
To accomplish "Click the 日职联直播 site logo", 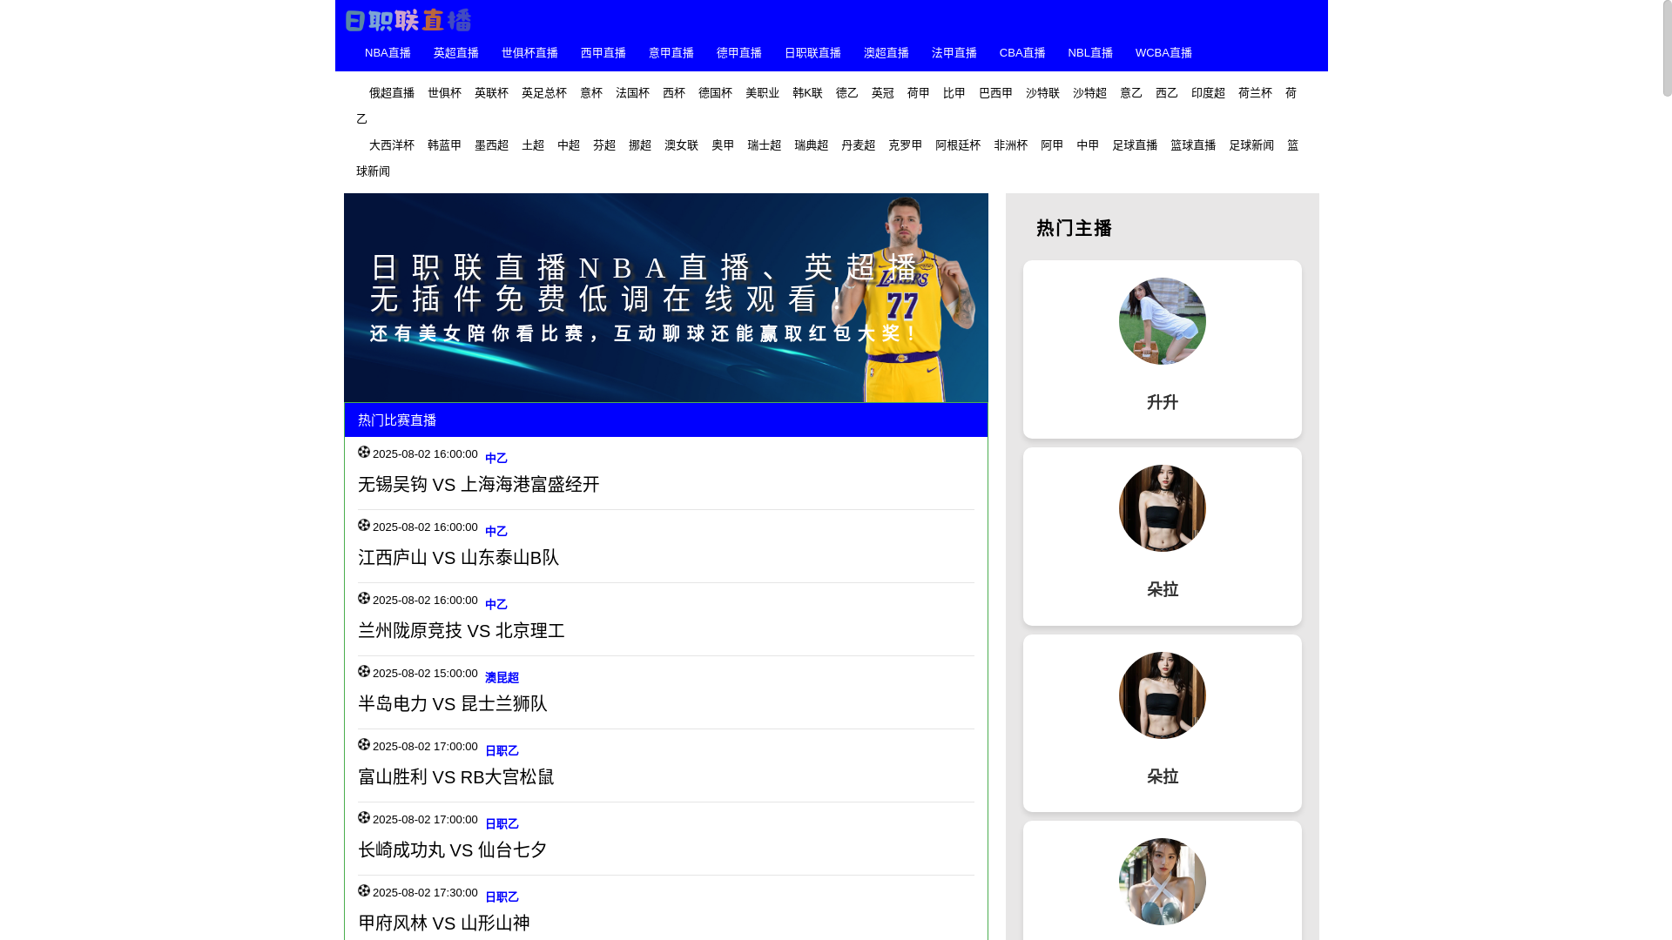I will pos(408,20).
